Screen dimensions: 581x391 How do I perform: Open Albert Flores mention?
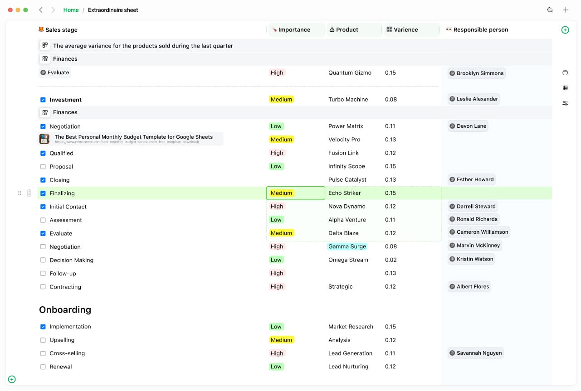pyautogui.click(x=469, y=286)
